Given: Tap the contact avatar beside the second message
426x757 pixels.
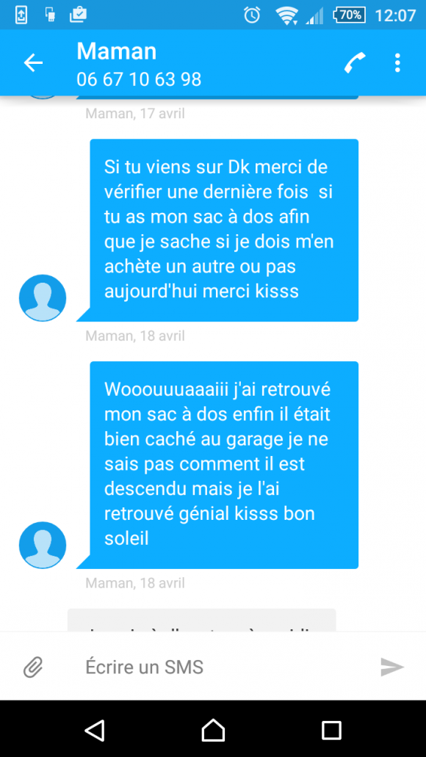Looking at the screenshot, I should [x=43, y=545].
